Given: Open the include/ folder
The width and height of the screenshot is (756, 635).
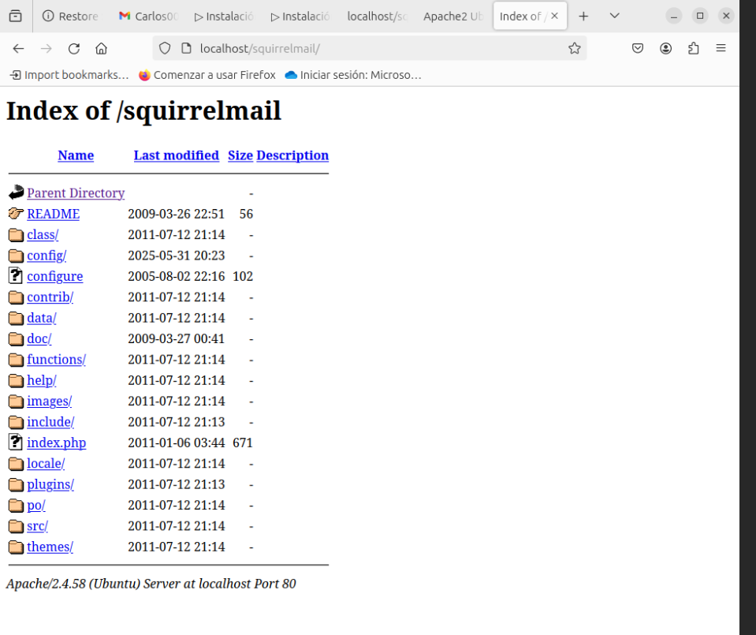Looking at the screenshot, I should tap(50, 422).
